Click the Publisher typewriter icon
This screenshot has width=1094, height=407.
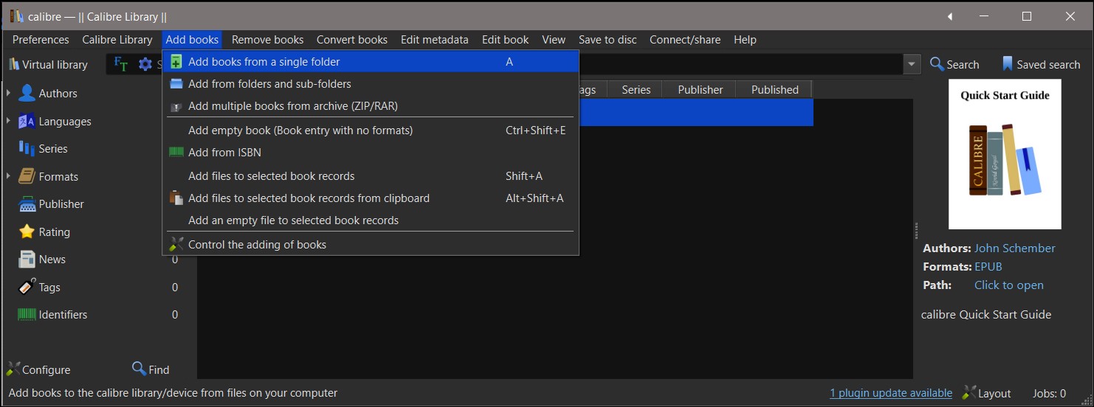pos(27,204)
